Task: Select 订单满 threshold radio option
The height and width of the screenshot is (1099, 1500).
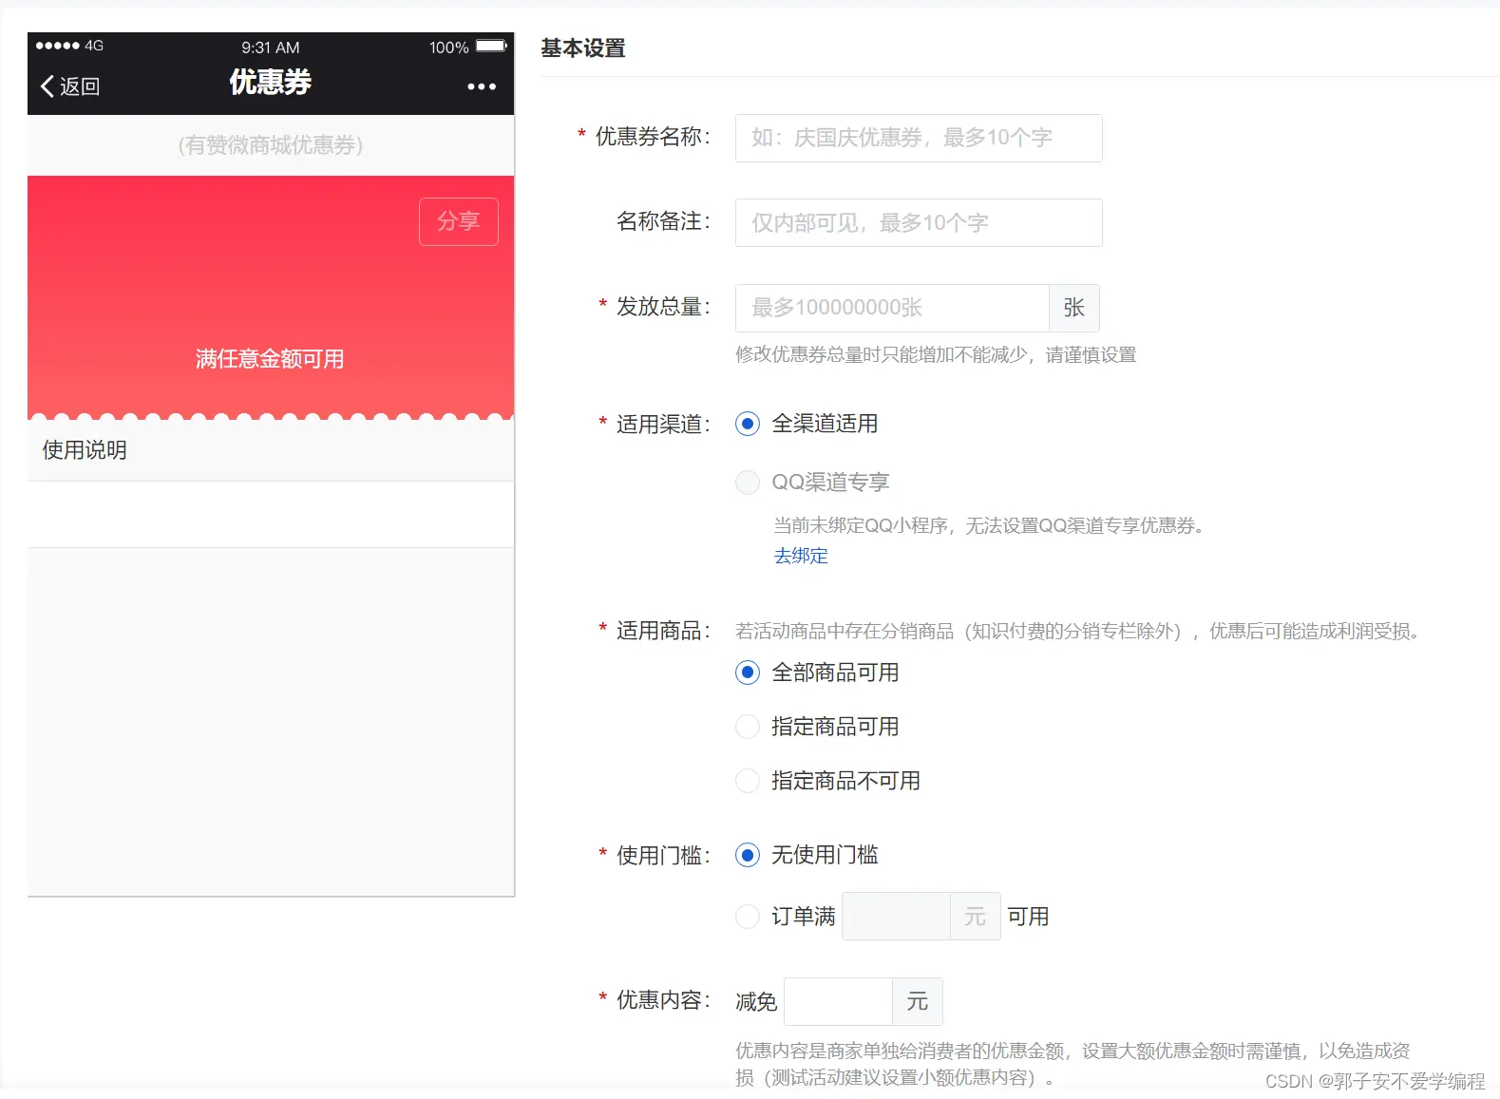Action: [748, 917]
